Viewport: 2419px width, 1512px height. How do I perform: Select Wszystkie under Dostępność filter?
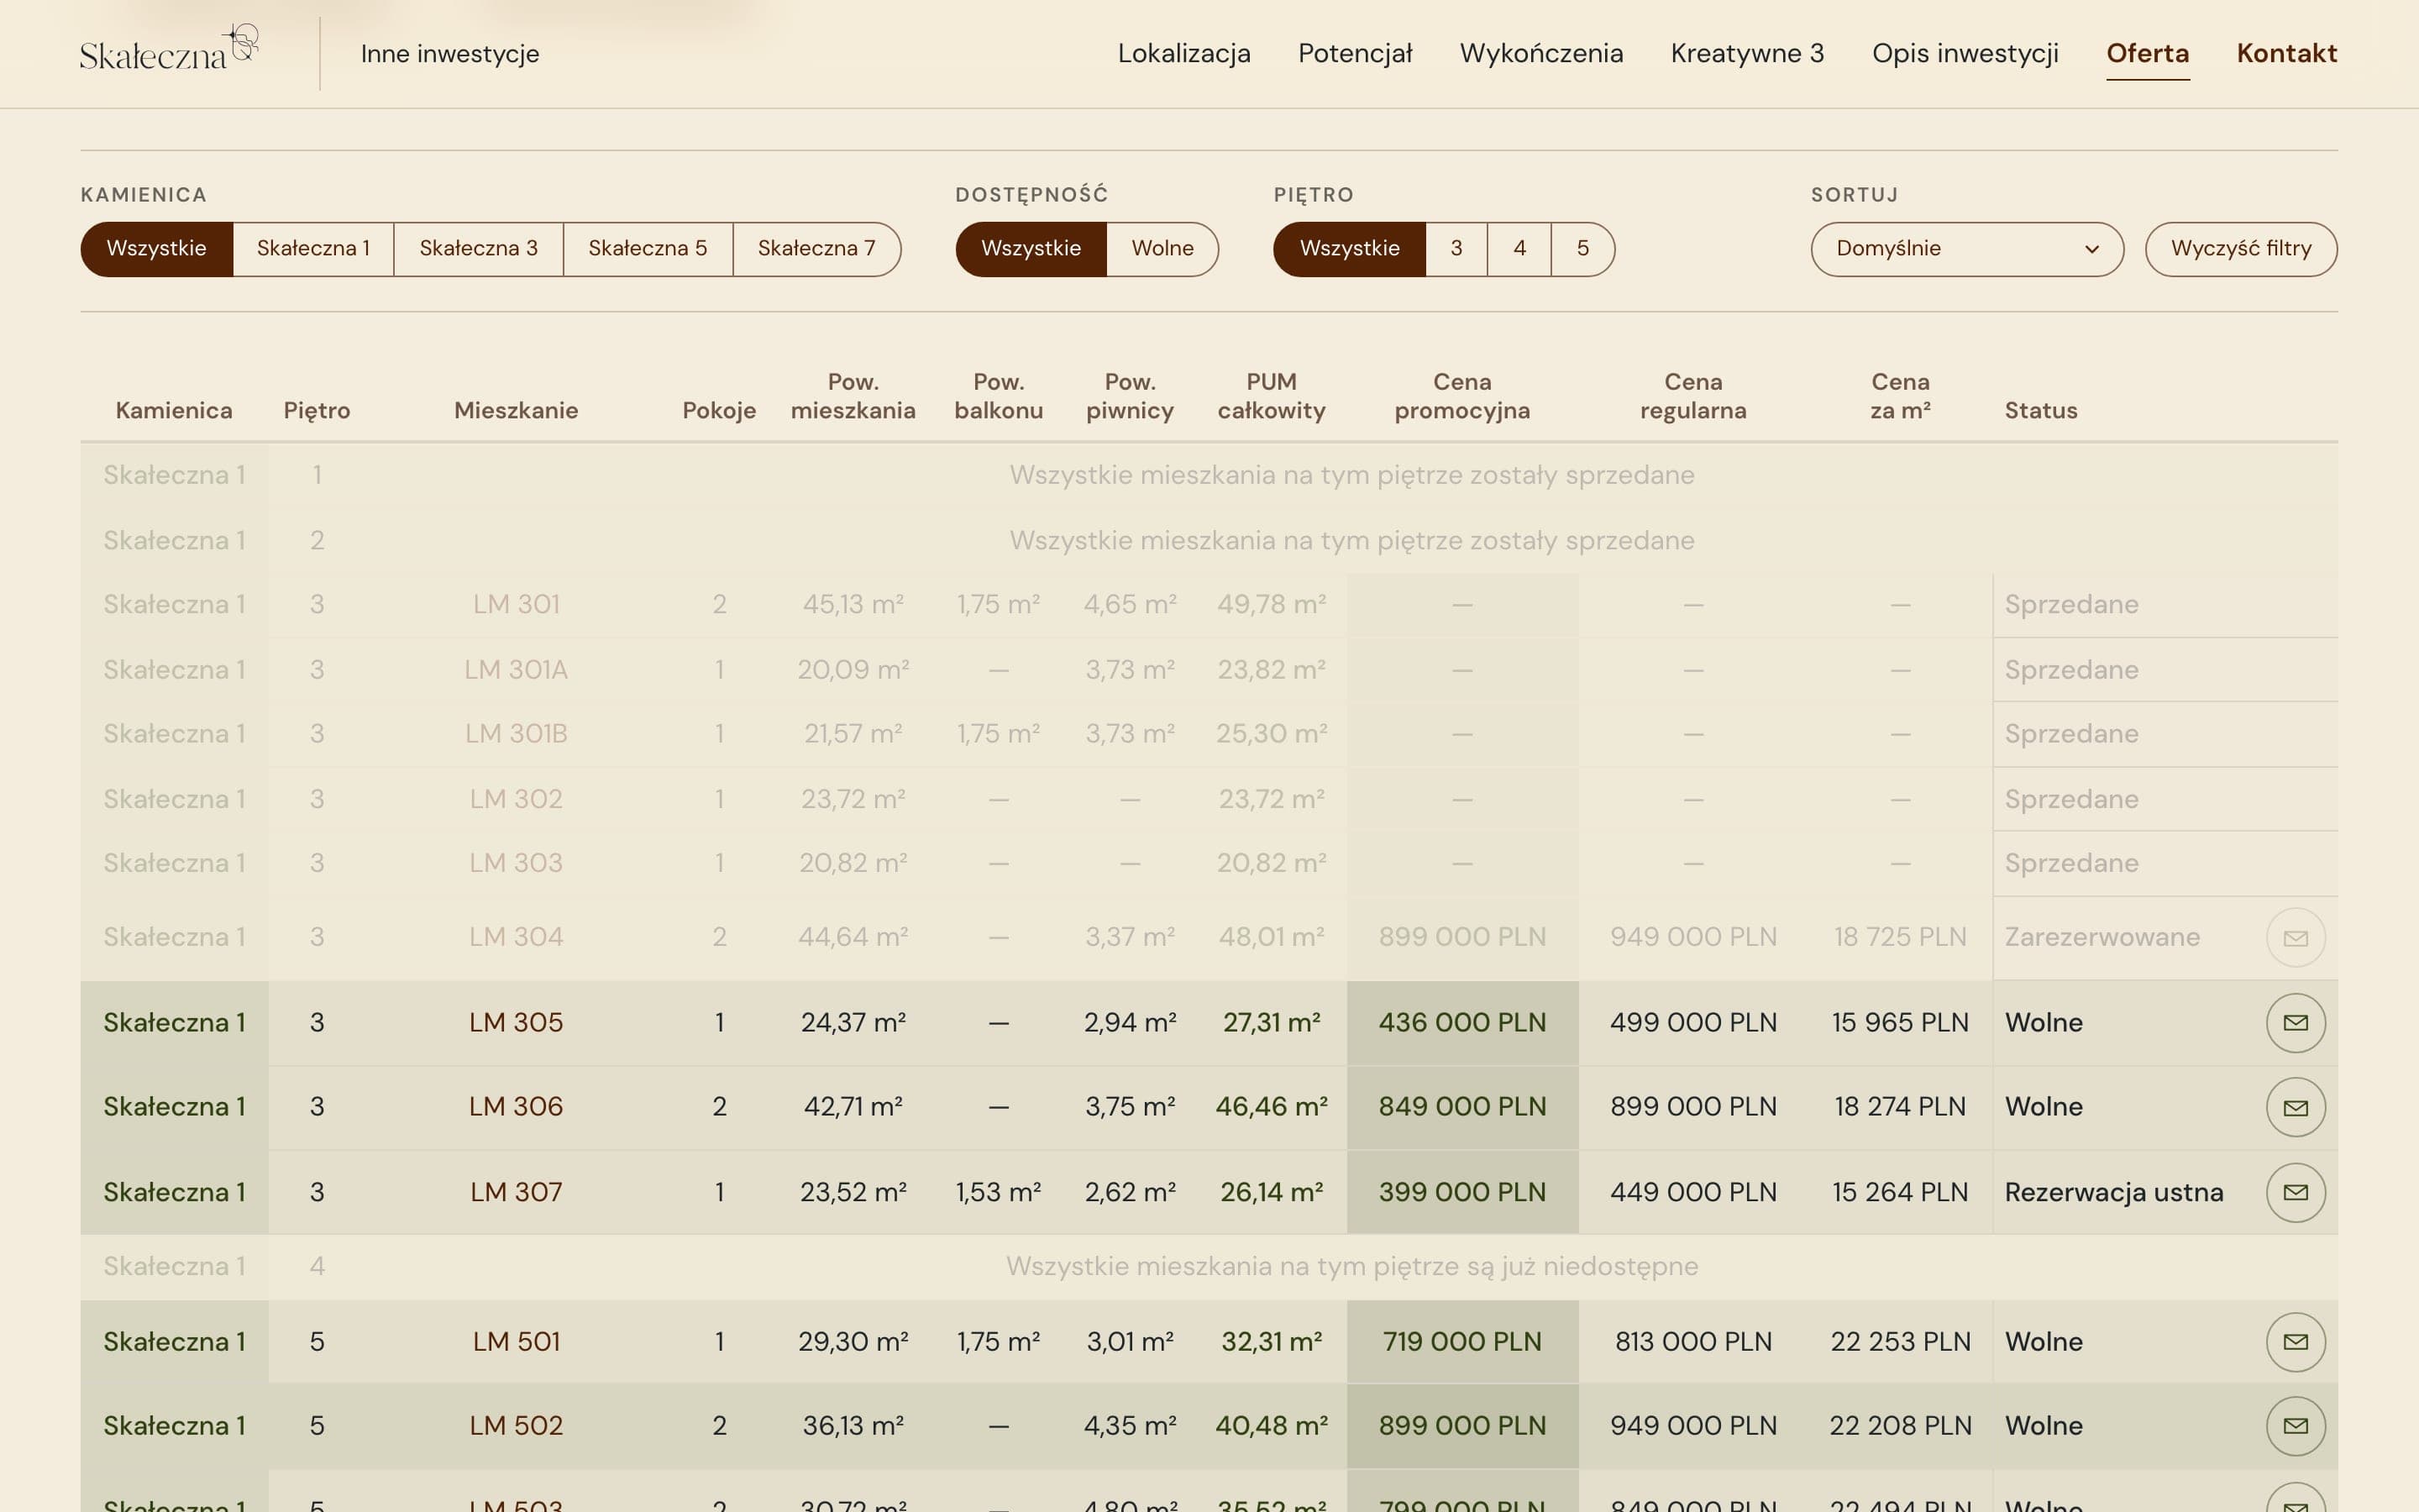click(1031, 248)
